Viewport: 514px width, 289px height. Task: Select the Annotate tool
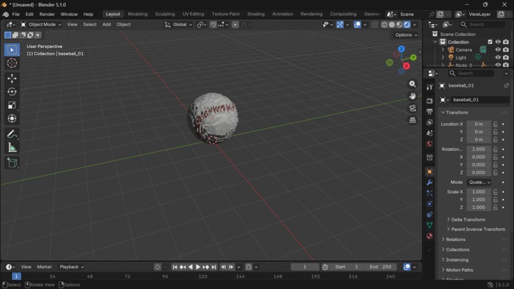[x=12, y=134]
